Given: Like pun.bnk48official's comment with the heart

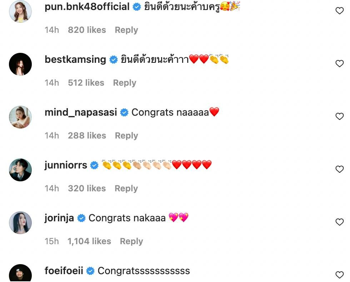Looking at the screenshot, I should pos(339,11).
